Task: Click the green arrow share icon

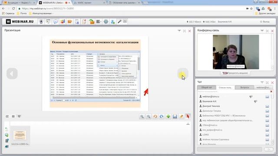Action: tap(92, 22)
